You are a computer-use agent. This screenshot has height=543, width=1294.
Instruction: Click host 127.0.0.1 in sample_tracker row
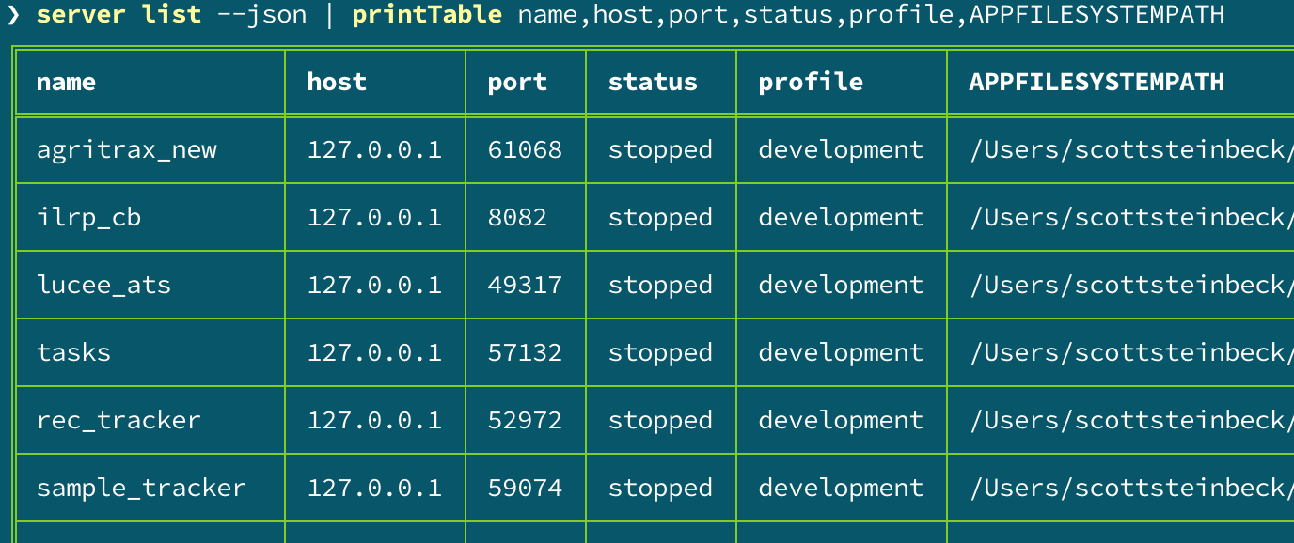[x=374, y=489]
